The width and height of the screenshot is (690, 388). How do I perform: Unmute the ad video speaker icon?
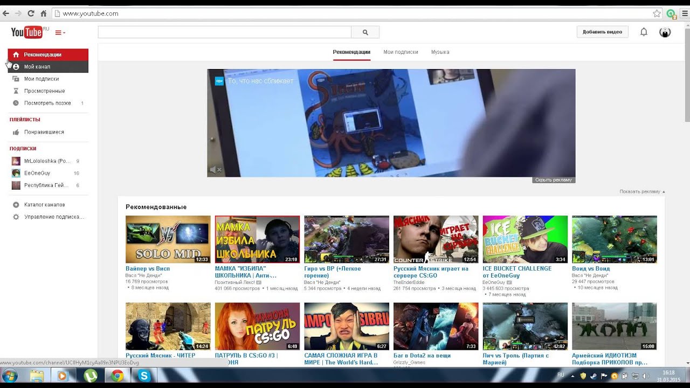tap(216, 170)
